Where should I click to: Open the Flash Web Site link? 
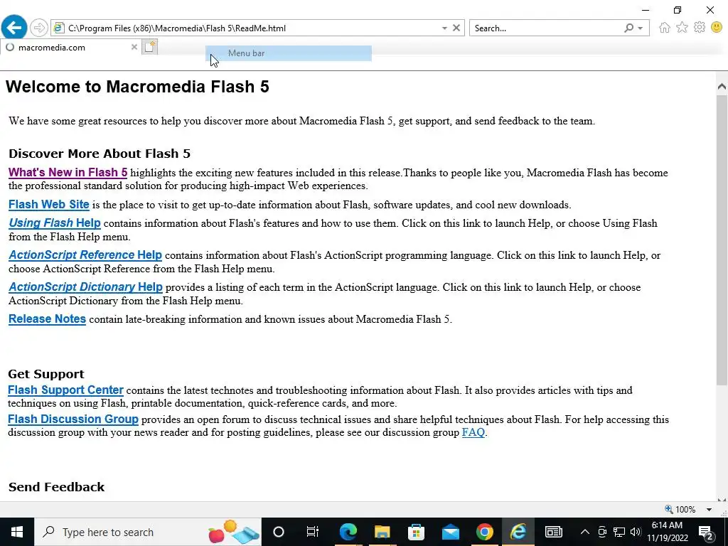pos(49,204)
